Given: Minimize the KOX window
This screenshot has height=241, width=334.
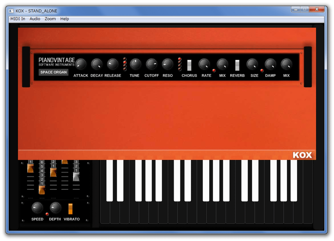Looking at the screenshot, I should [296, 9].
